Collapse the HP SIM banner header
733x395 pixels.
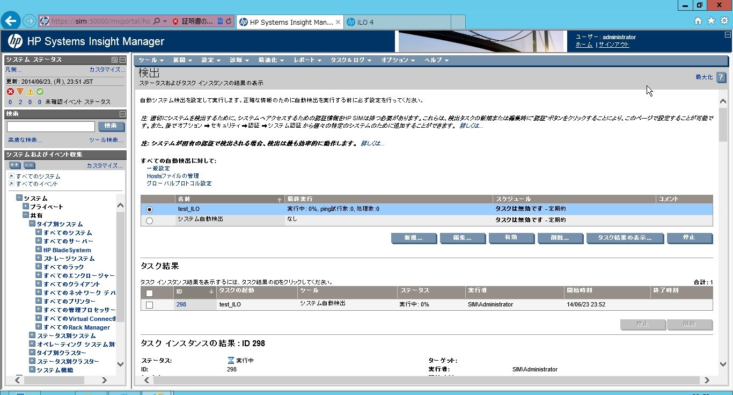coord(728,35)
